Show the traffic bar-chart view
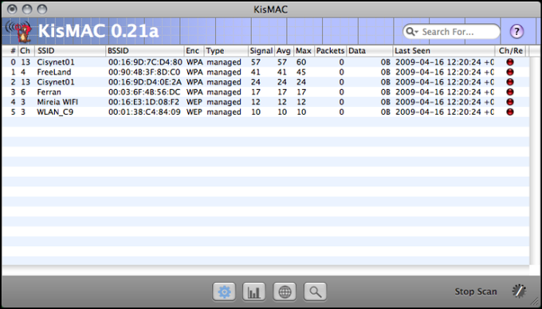The height and width of the screenshot is (309, 542). click(254, 291)
